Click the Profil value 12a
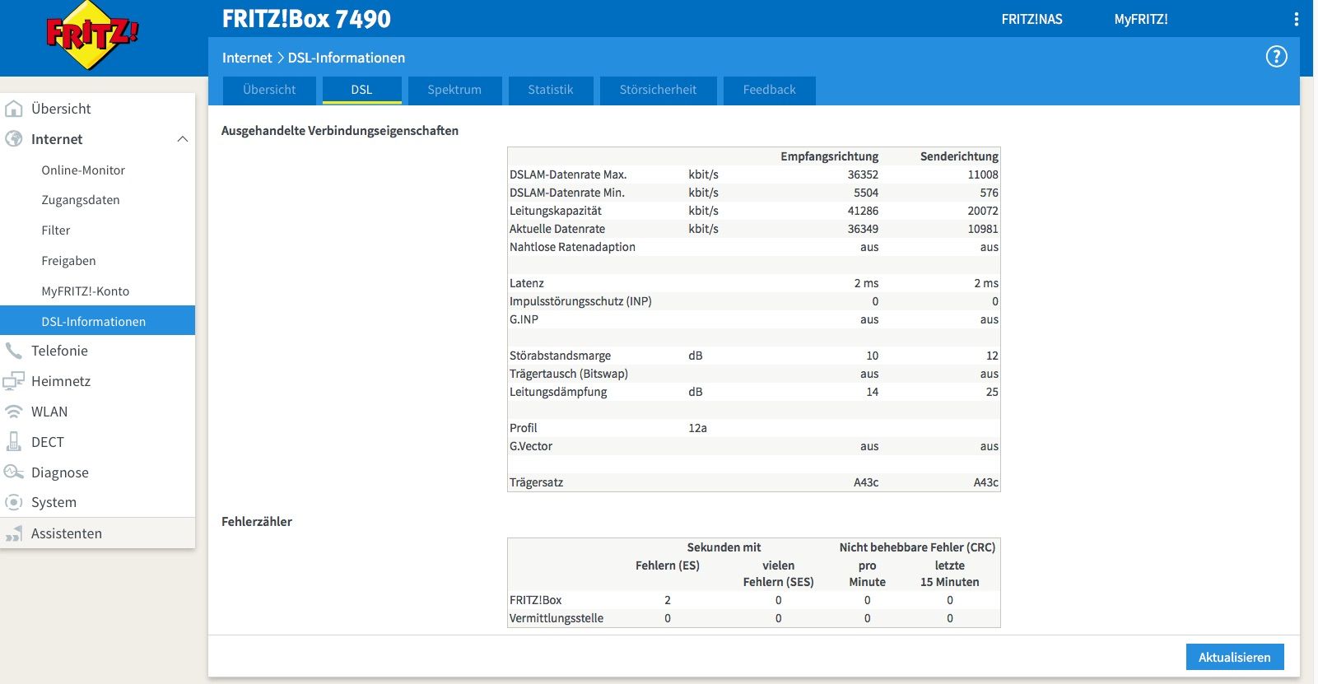The height and width of the screenshot is (684, 1318). pyautogui.click(x=698, y=428)
